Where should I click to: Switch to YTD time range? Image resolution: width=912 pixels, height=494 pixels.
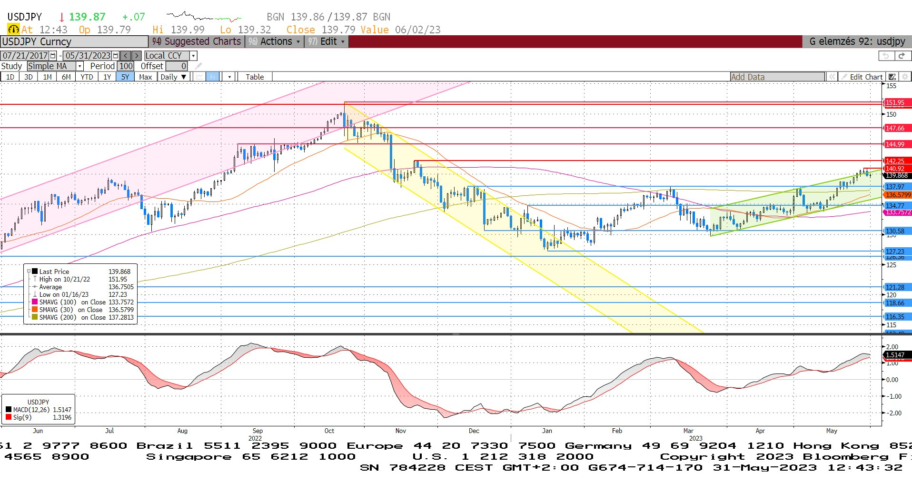coord(87,77)
